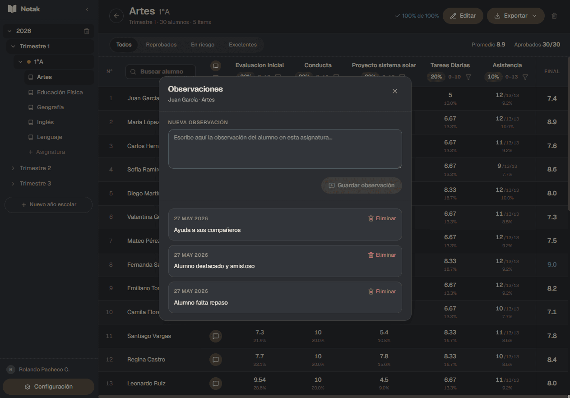
Task: Select the Todos tab
Action: tap(124, 45)
